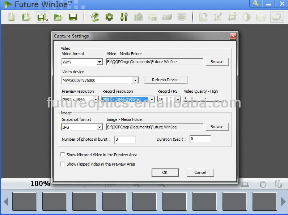The height and width of the screenshot is (215, 288).
Task: Click the Duration (Sec.) input field
Action: [200, 139]
